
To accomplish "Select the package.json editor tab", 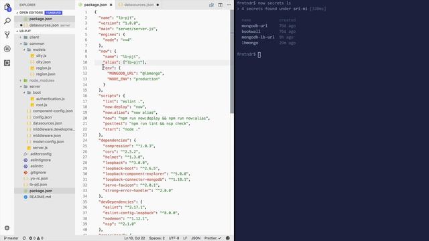I will [x=95, y=5].
